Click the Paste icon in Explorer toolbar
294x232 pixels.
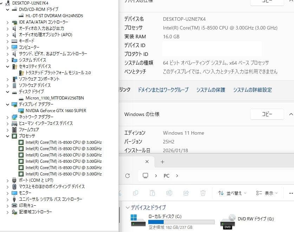(152, 193)
